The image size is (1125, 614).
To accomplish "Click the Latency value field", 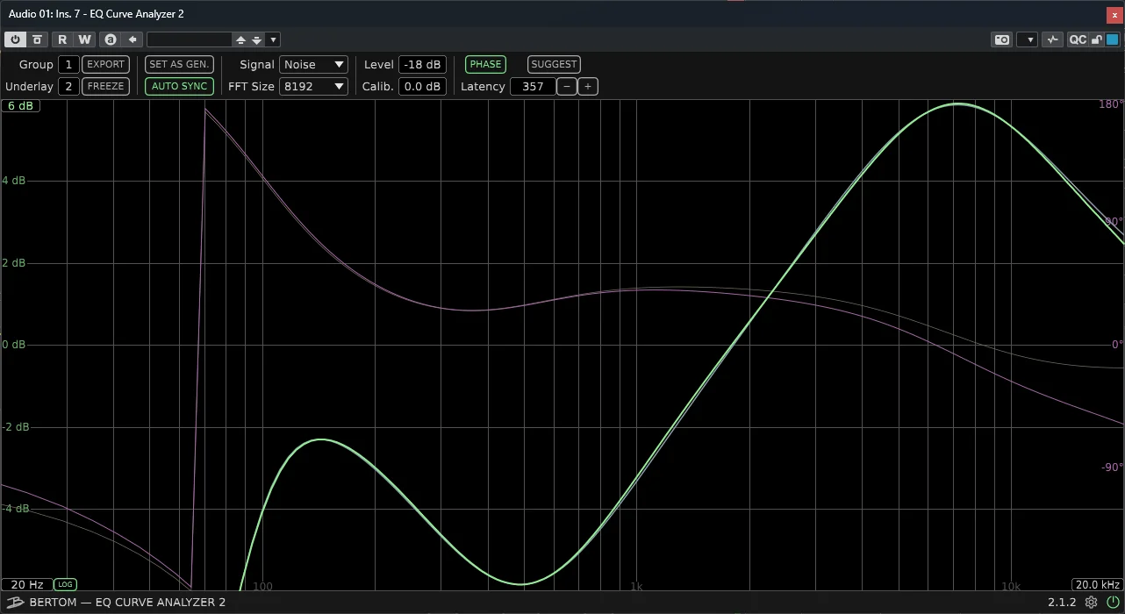I will tap(533, 86).
